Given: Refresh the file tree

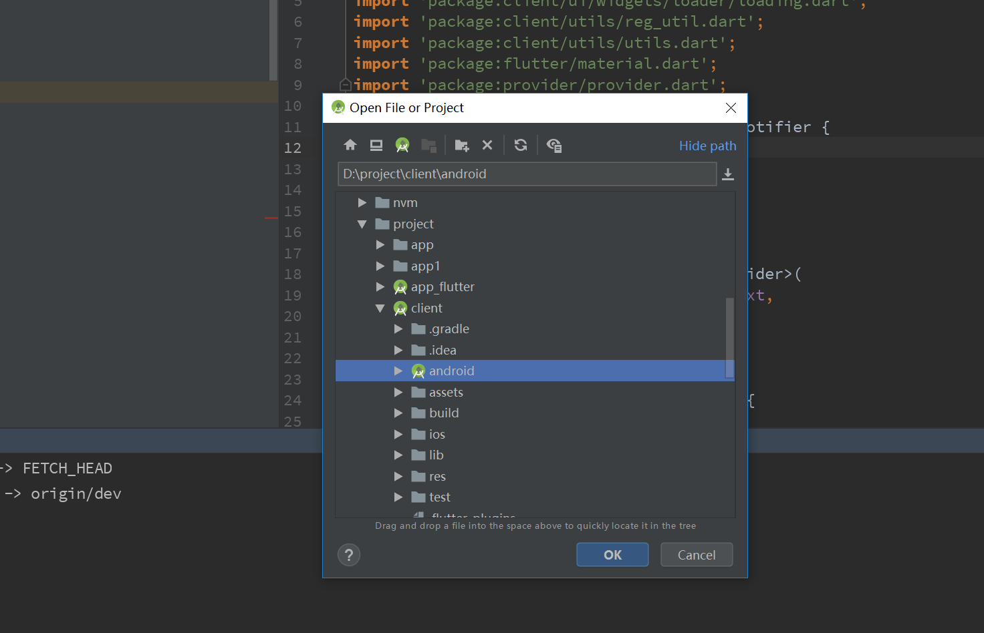Looking at the screenshot, I should click(x=521, y=145).
